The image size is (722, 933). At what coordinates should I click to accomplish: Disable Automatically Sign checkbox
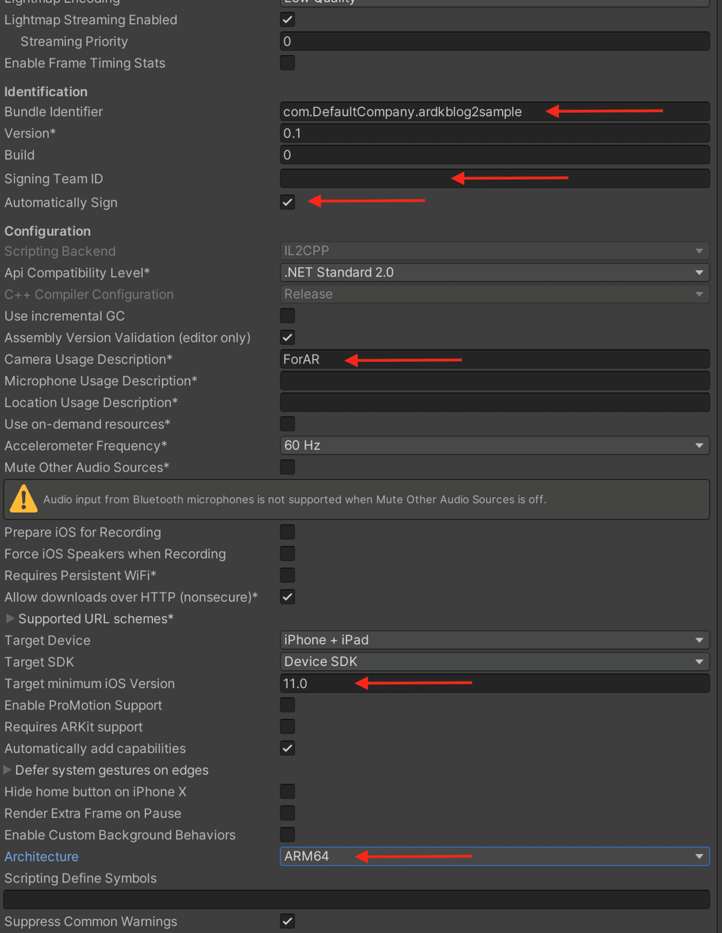tap(288, 203)
